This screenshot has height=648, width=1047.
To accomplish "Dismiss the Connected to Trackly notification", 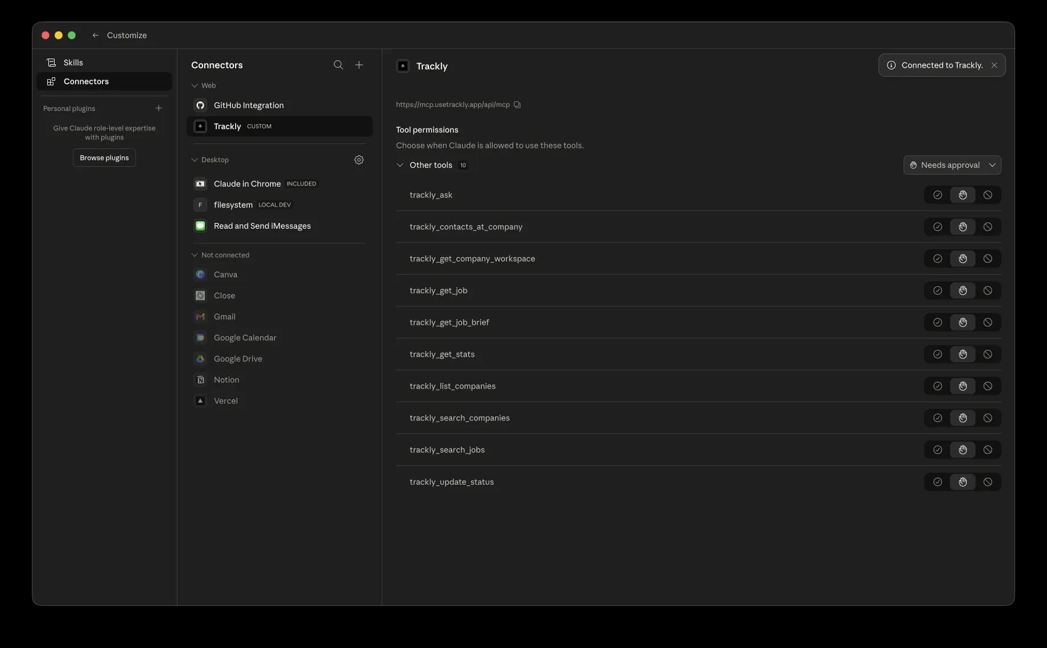I will click(x=994, y=65).
